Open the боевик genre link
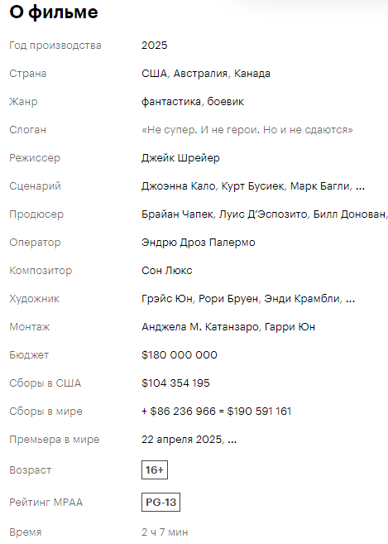 (225, 102)
